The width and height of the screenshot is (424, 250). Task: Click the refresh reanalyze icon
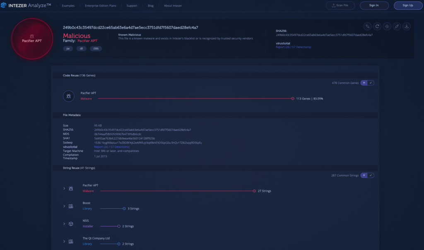[377, 26]
